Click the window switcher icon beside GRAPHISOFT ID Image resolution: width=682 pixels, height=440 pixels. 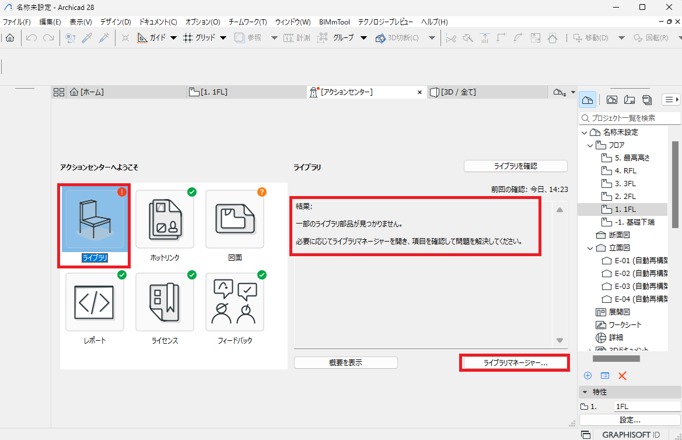tap(586, 435)
